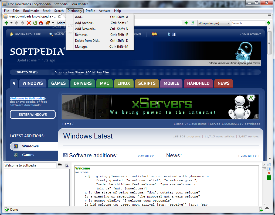Stop loading with the red X icon
The height and width of the screenshot is (215, 275).
pos(29,23)
